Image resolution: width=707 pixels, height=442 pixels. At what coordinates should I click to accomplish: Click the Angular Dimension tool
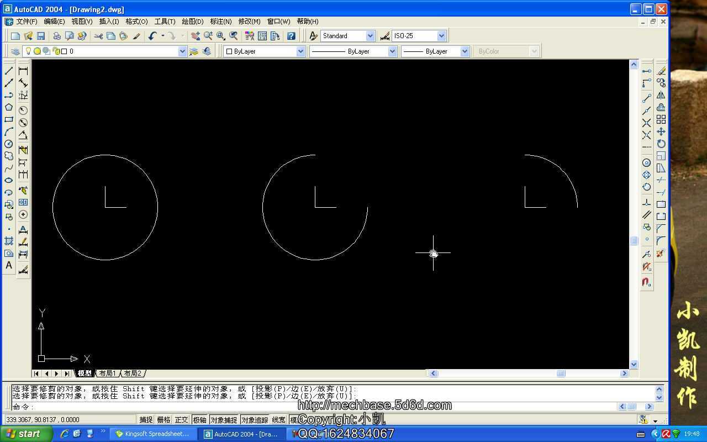point(23,134)
